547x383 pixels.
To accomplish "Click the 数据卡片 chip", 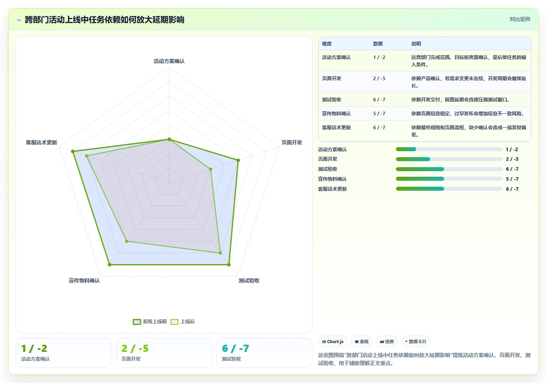I will [x=416, y=342].
